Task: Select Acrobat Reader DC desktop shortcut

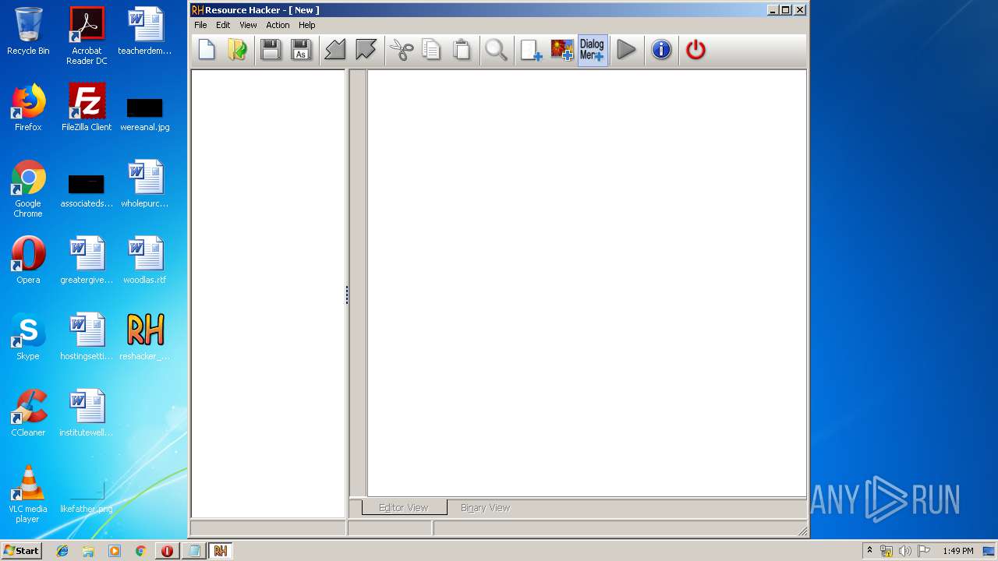Action: click(x=87, y=37)
